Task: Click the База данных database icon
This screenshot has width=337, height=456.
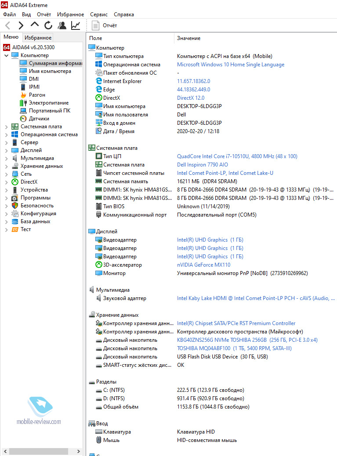Action: (x=15, y=221)
